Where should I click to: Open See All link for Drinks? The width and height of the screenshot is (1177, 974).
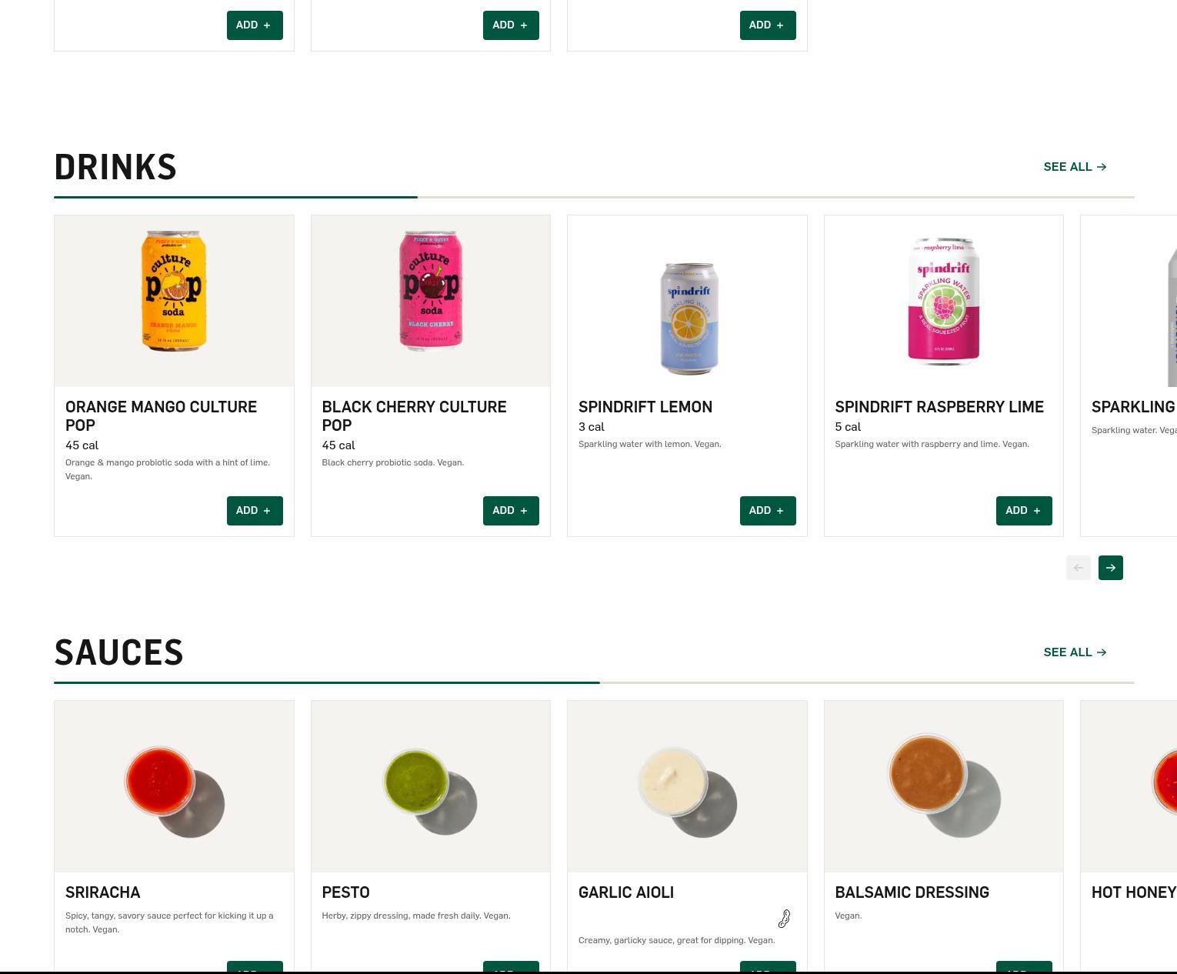1075,167
